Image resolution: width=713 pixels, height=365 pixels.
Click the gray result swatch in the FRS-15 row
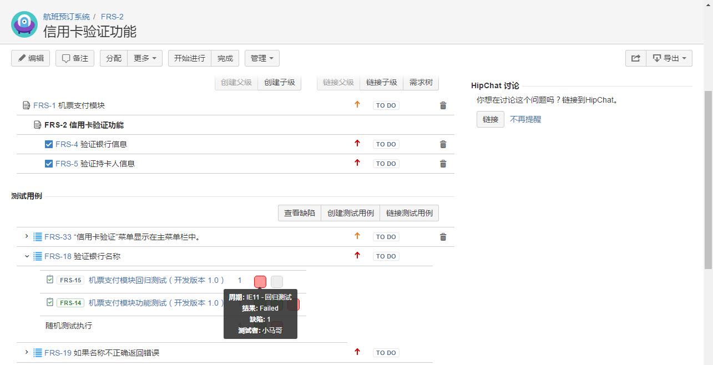coord(277,281)
